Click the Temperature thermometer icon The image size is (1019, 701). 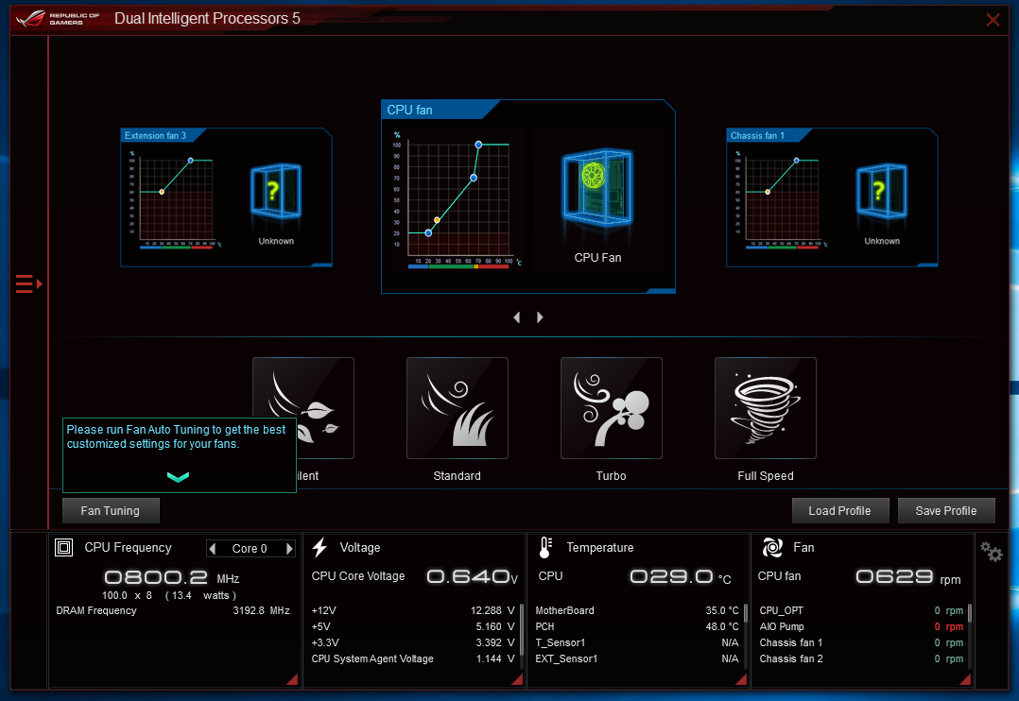545,548
